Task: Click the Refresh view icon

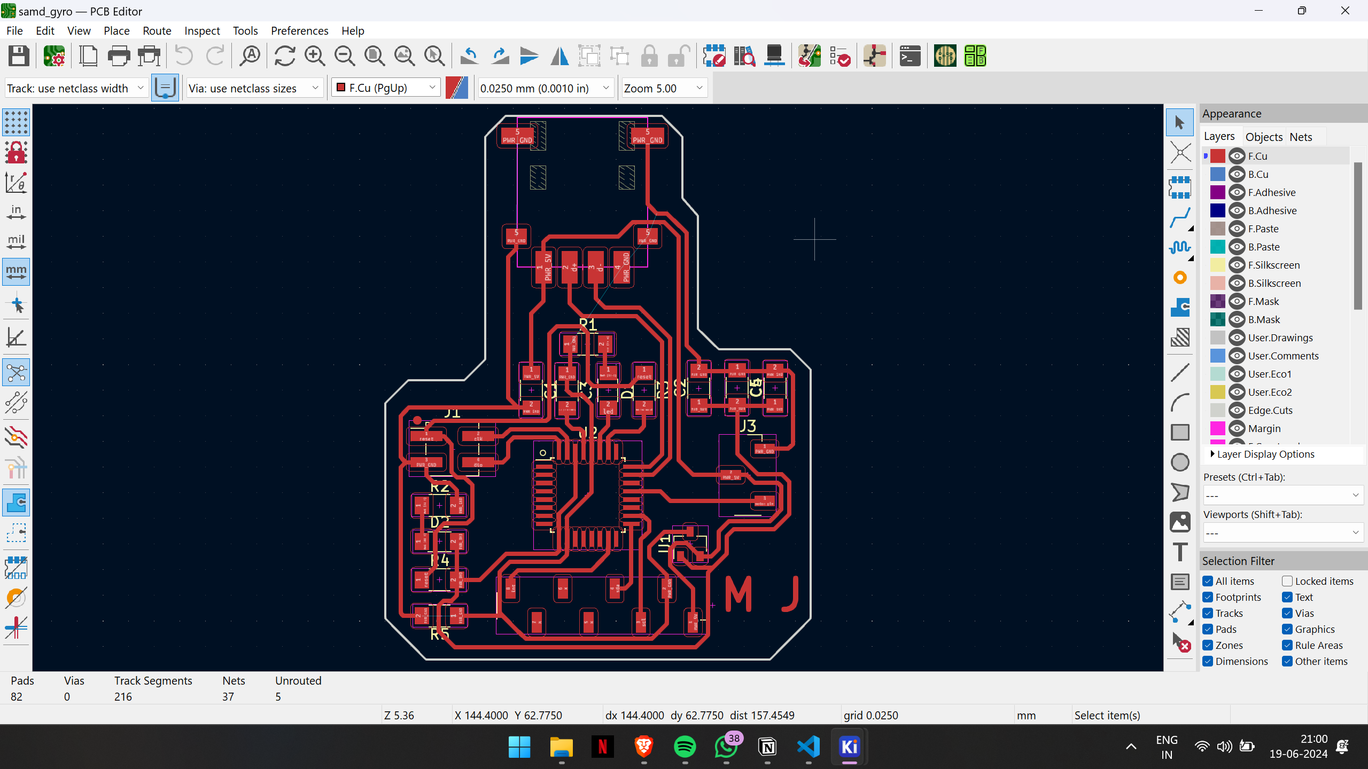Action: pyautogui.click(x=285, y=56)
